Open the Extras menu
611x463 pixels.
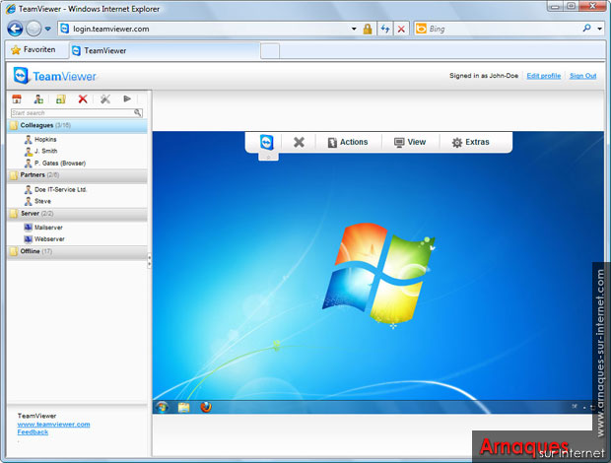pos(470,142)
